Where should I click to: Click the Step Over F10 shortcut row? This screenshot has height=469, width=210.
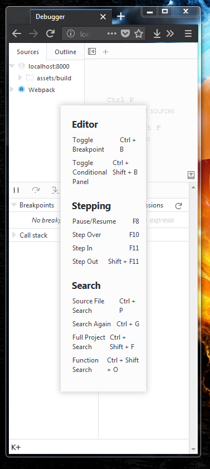(106, 235)
